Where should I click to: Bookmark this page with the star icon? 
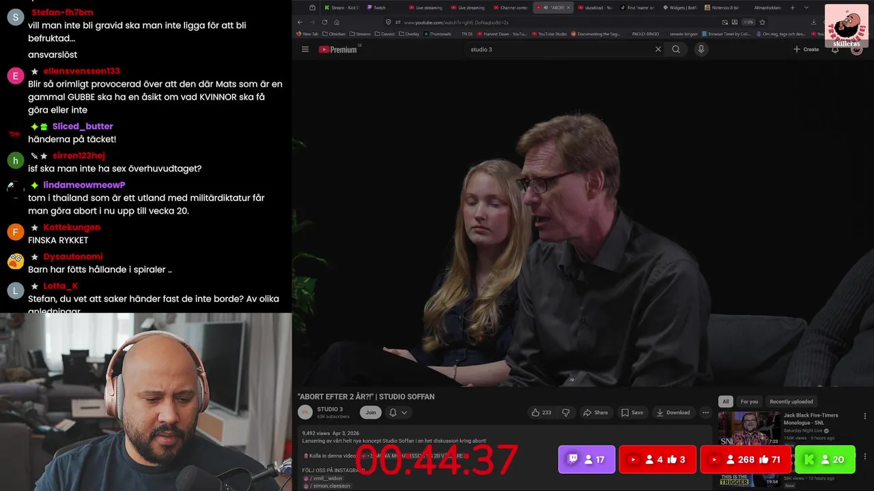pos(762,22)
